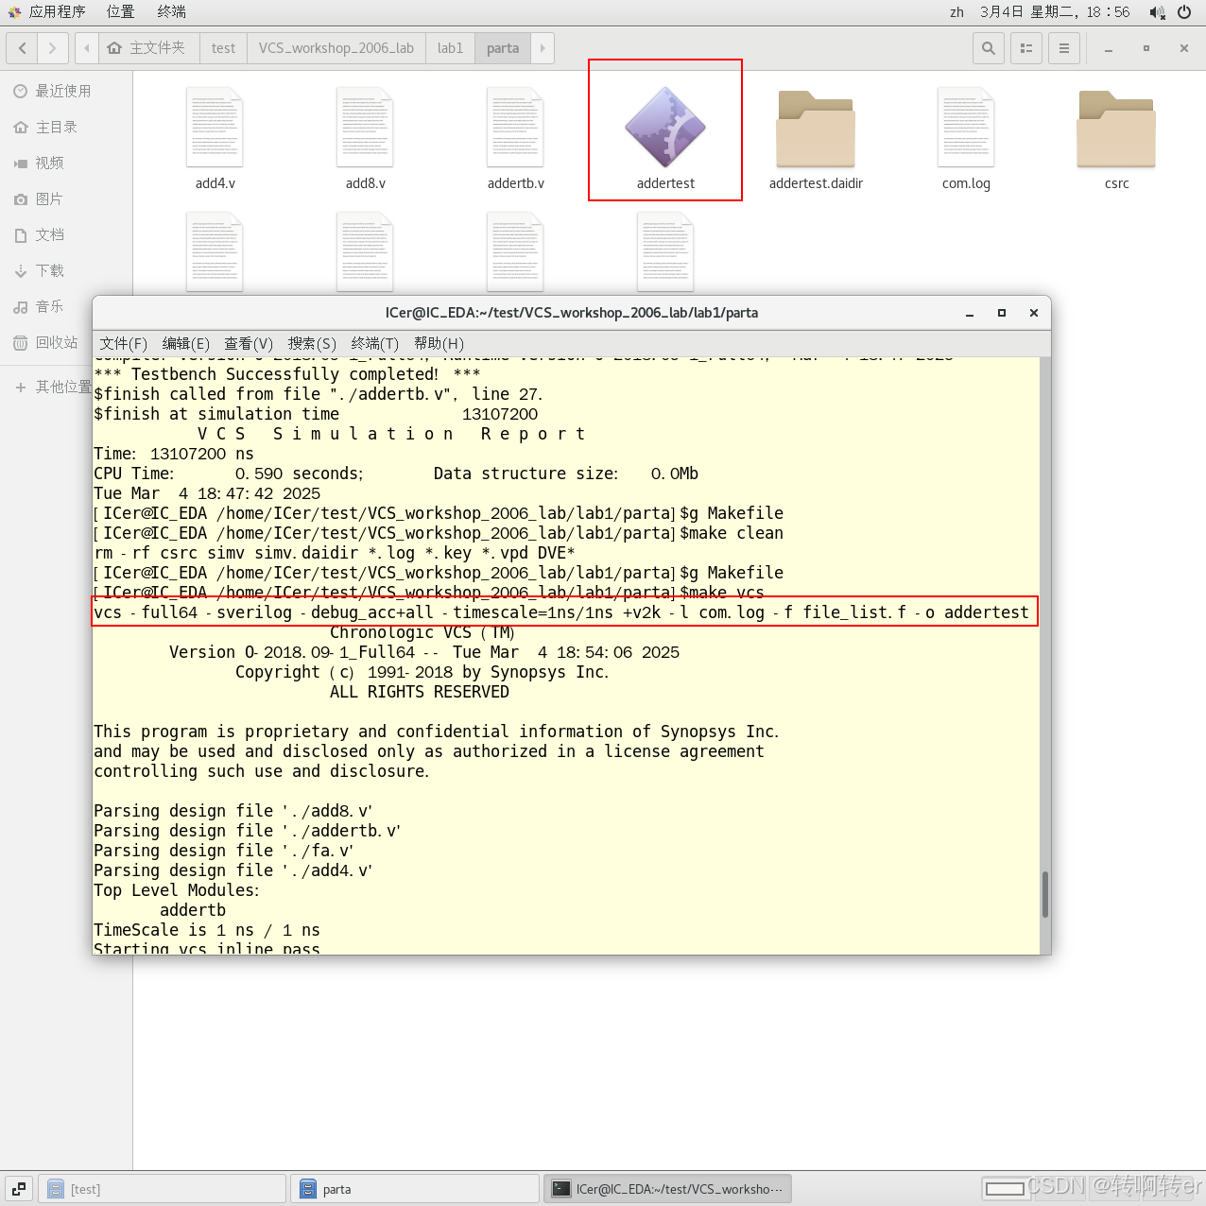Open the addertest executable icon
The height and width of the screenshot is (1206, 1206).
click(664, 129)
